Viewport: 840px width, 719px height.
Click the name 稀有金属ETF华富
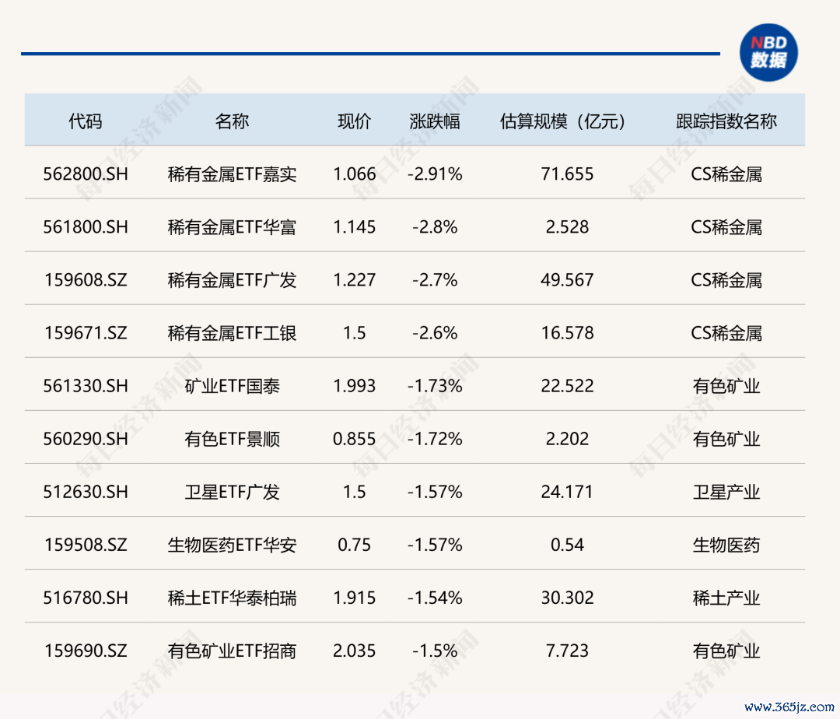tap(232, 227)
